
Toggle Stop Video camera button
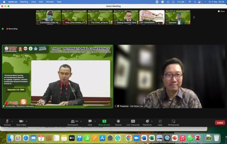coord(21,121)
